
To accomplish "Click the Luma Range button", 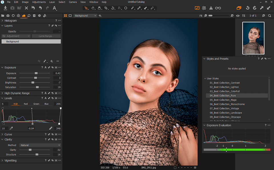I will (x=46, y=36).
